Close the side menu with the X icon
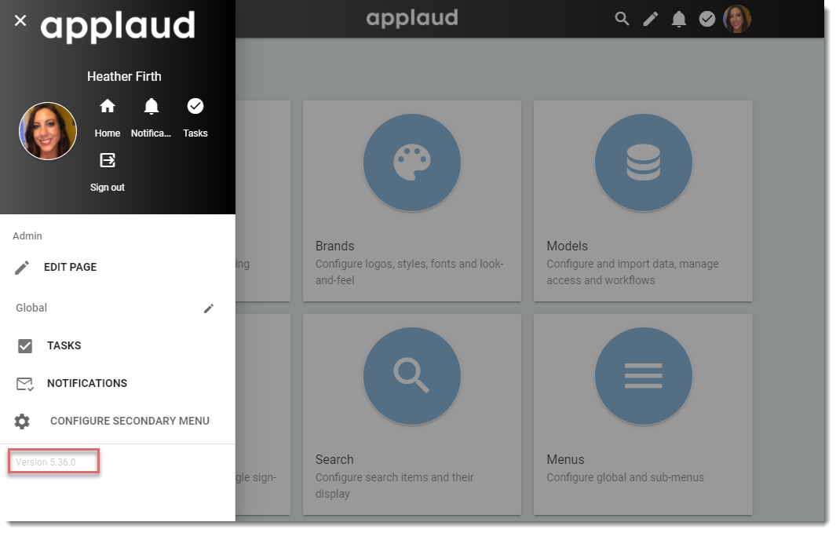Image resolution: width=836 pixels, height=533 pixels. coord(20,20)
